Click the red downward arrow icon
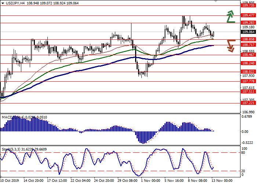Image resolution: width=257 pixels, height=184 pixels. (x=230, y=45)
